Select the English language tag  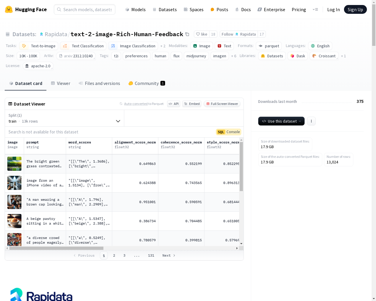click(x=320, y=46)
